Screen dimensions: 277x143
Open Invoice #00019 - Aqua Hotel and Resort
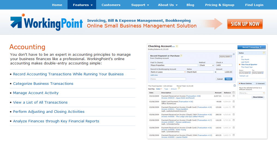tap(178, 98)
